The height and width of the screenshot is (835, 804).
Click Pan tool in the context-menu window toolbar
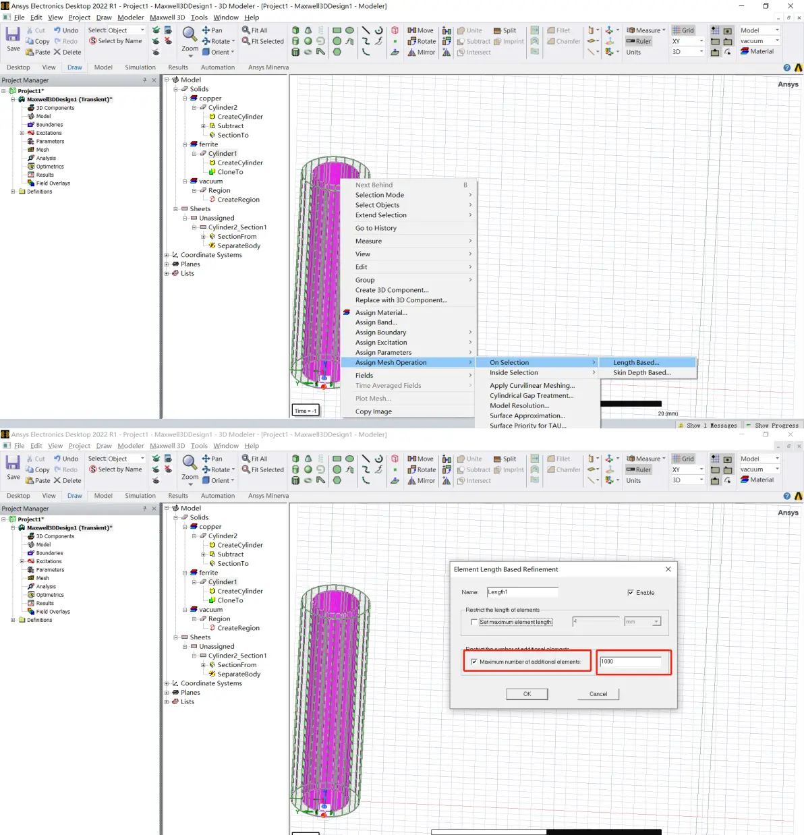pyautogui.click(x=212, y=30)
